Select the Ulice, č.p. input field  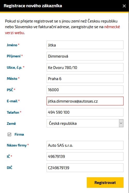85,67
